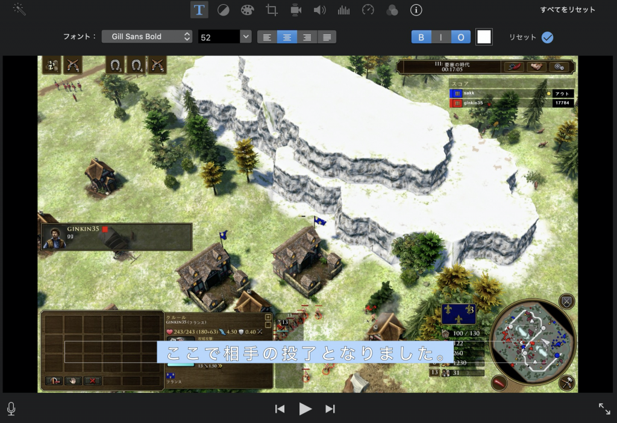Open the clip information icon
Image resolution: width=617 pixels, height=423 pixels.
click(416, 10)
